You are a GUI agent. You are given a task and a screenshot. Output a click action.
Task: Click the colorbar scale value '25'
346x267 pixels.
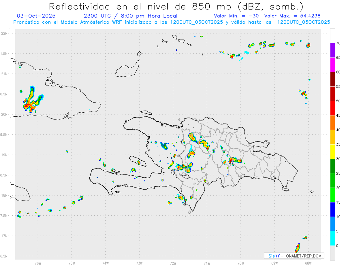tap(339, 173)
